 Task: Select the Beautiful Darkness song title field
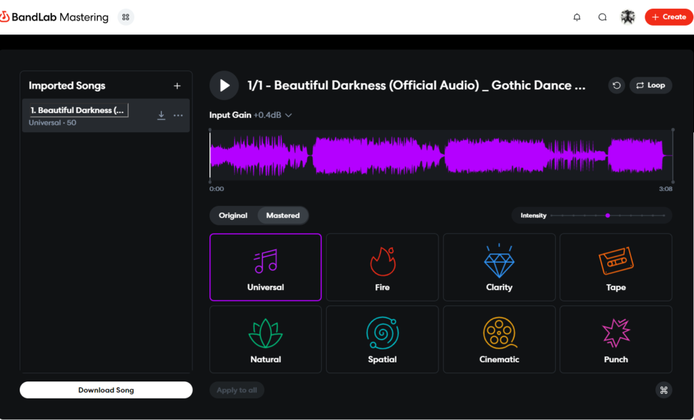coord(79,110)
